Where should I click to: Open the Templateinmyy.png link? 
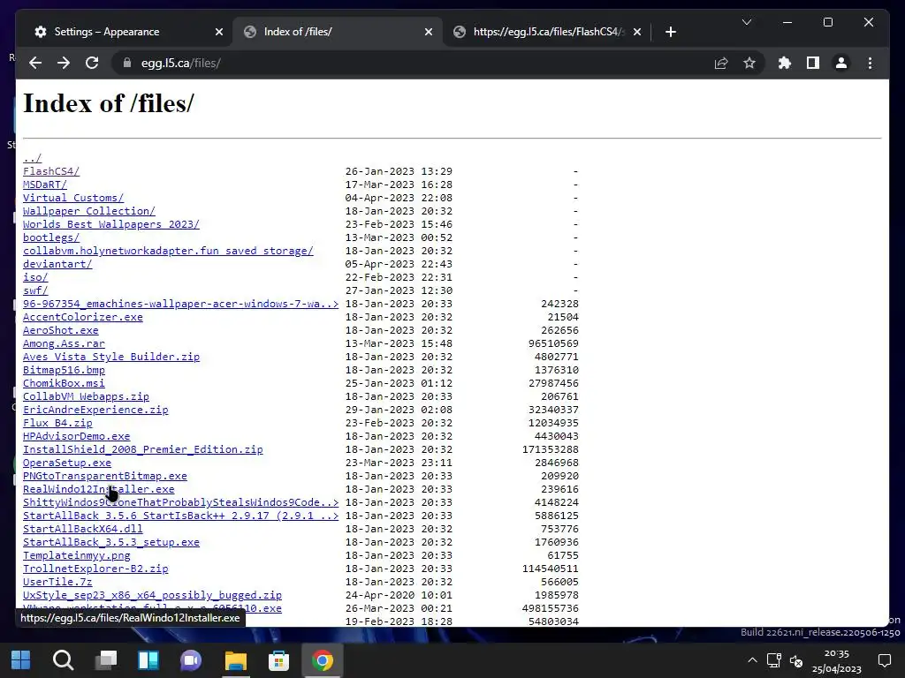coord(77,556)
